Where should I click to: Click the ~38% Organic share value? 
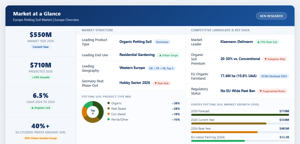[176, 103]
